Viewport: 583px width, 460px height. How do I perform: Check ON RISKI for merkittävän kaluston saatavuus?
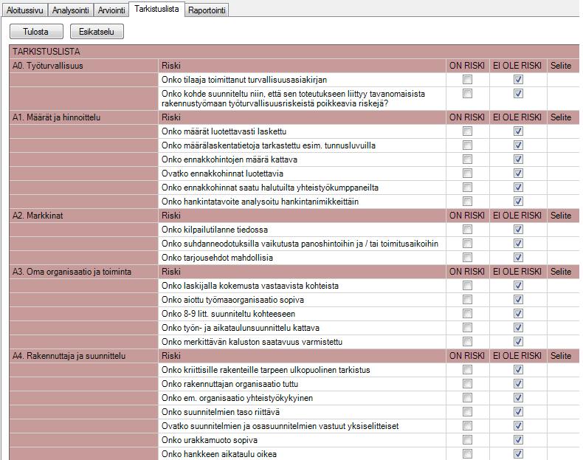click(x=467, y=342)
